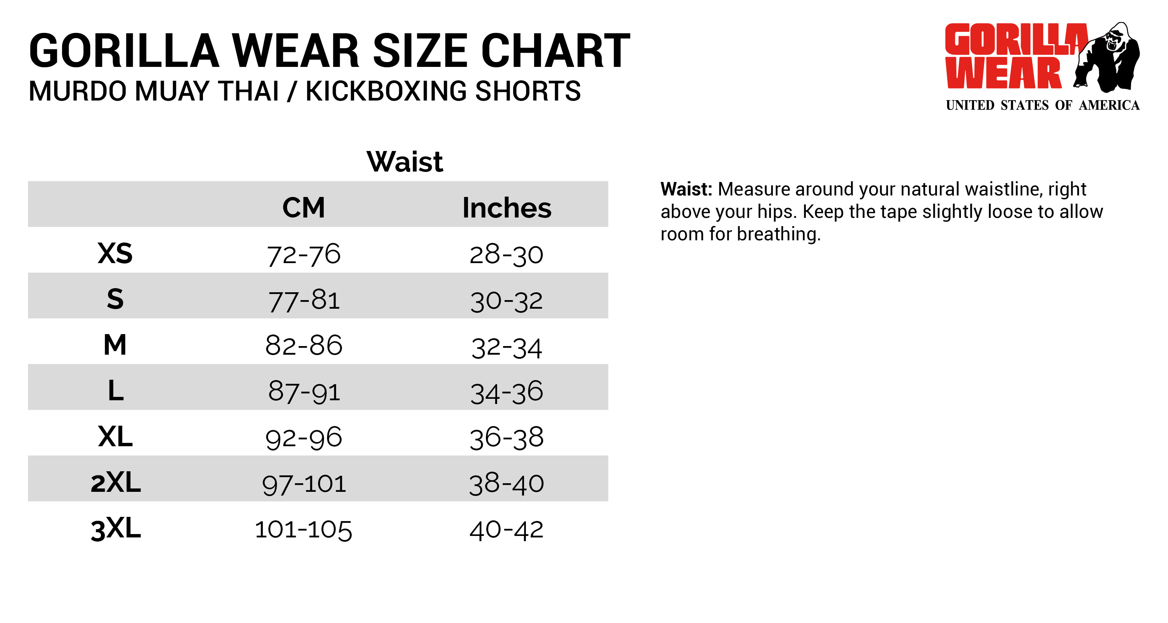1168x623 pixels.
Task: Select the 2XL size row label
Action: (115, 482)
